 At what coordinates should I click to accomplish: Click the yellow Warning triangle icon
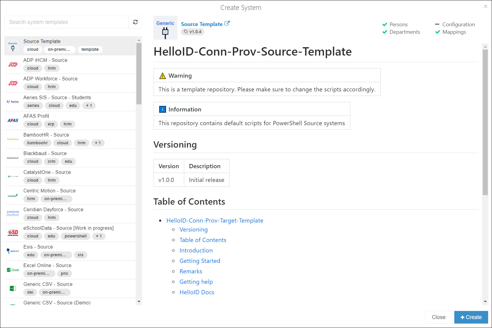tap(162, 76)
